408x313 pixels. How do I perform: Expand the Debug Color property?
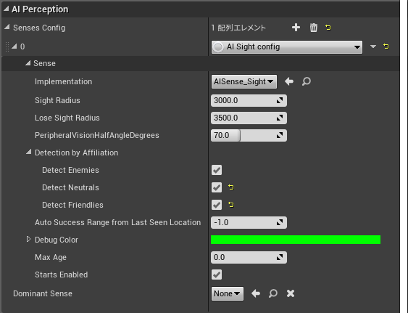[x=28, y=239]
